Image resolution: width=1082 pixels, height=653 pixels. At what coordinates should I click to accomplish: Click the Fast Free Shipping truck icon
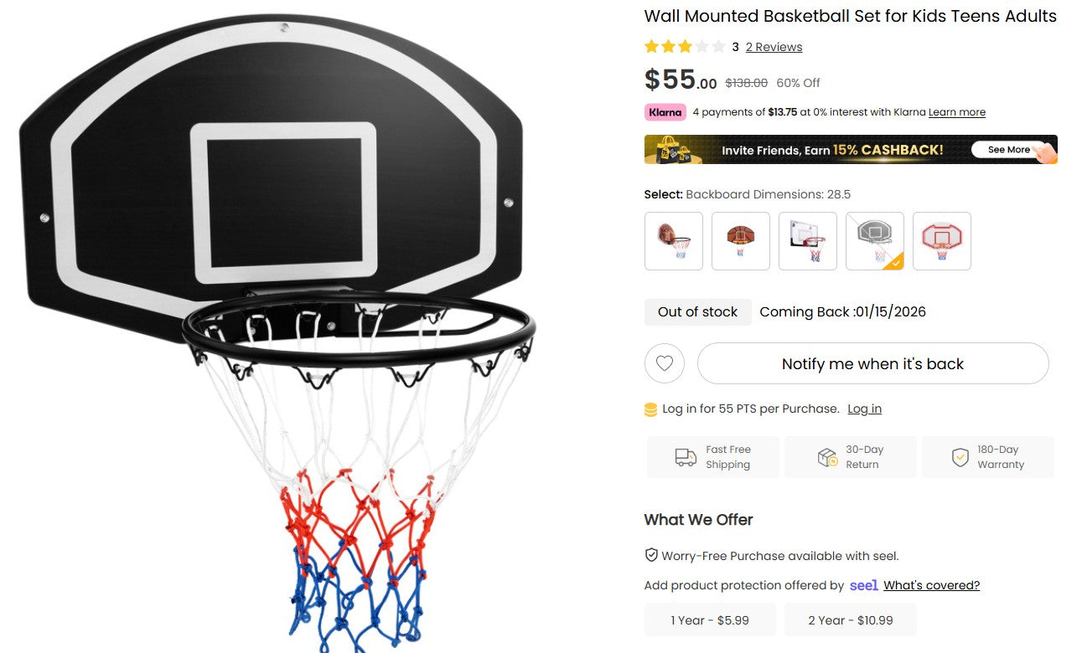686,457
